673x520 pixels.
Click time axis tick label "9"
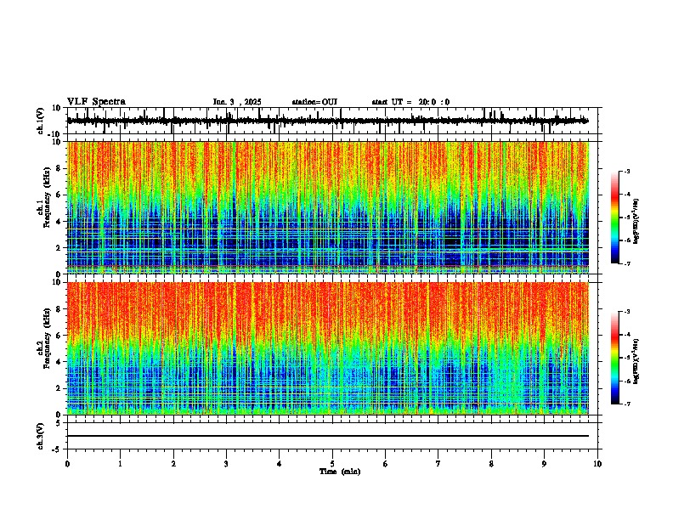pos(544,464)
